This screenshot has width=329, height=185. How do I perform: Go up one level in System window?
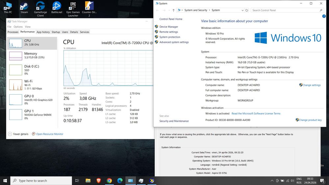pos(173,10)
